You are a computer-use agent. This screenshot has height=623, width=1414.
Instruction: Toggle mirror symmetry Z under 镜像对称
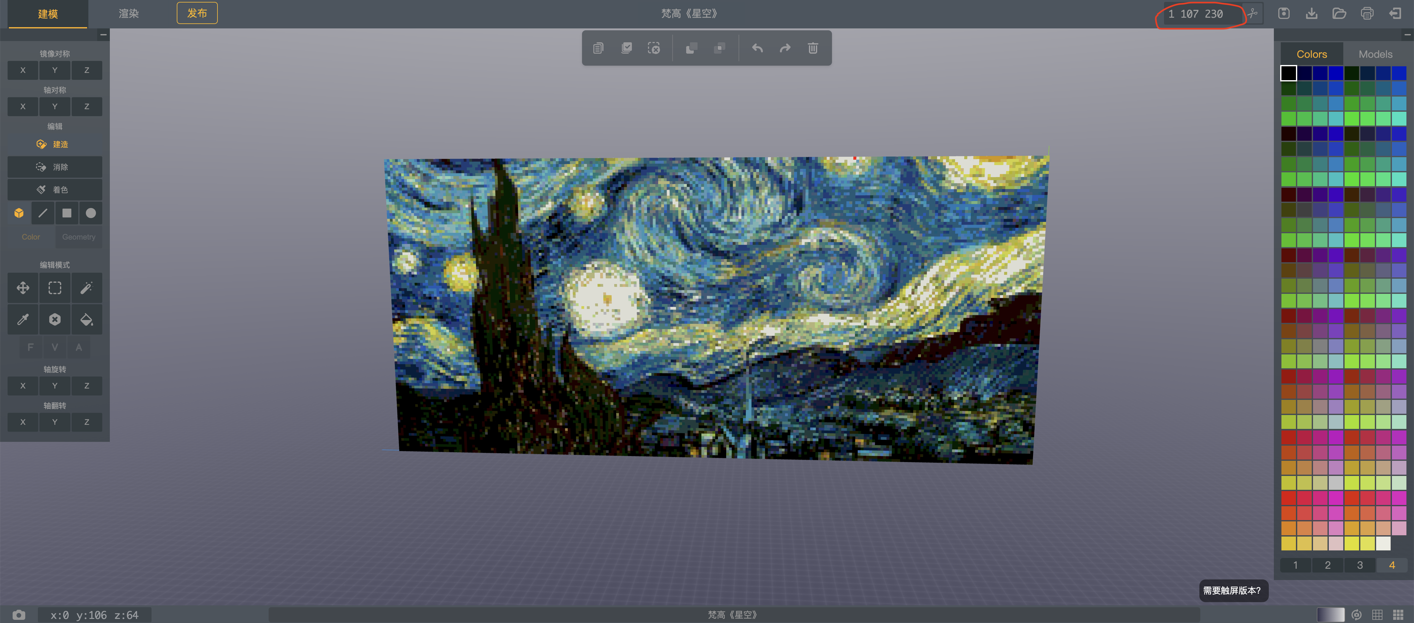pyautogui.click(x=87, y=70)
